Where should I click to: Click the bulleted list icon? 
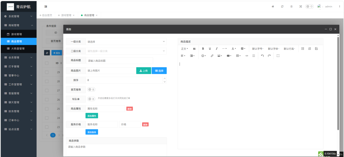[x=303, y=49]
